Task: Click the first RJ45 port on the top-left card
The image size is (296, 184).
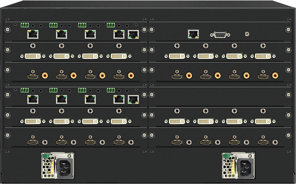Action: pos(33,34)
